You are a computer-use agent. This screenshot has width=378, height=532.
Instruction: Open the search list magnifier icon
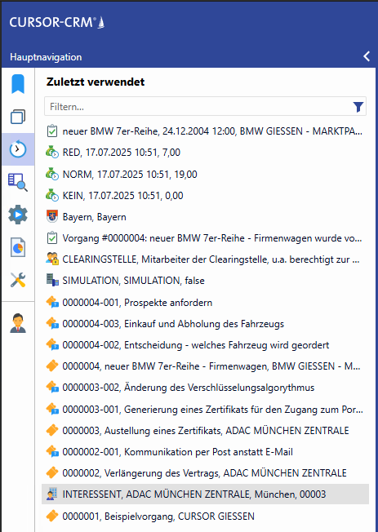[18, 182]
